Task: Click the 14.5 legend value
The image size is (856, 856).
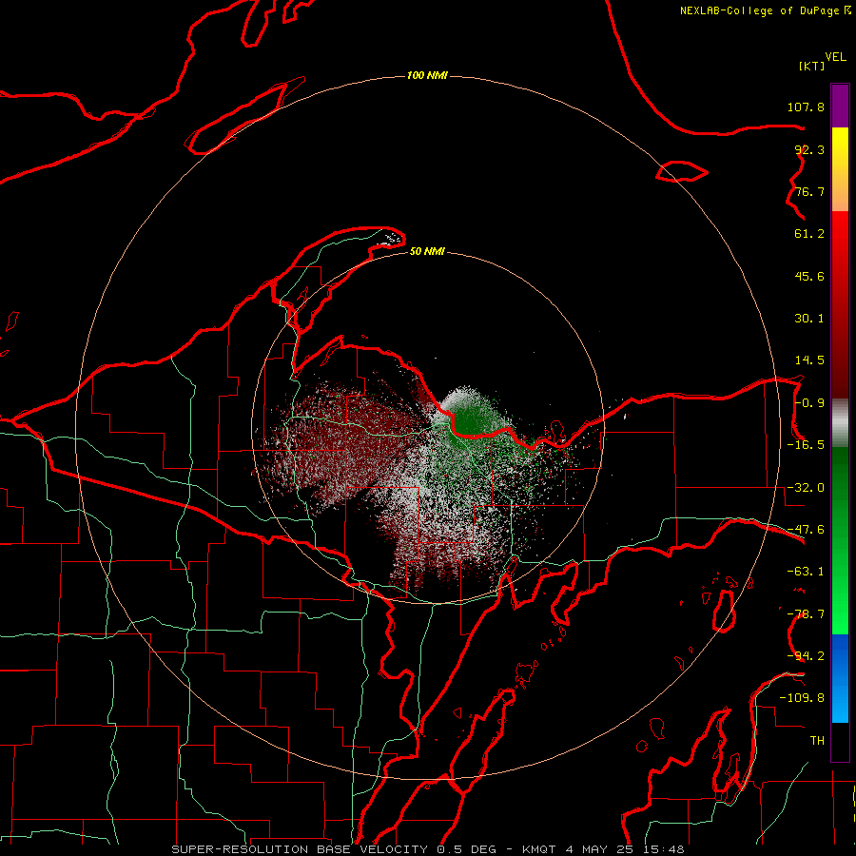Action: (809, 360)
